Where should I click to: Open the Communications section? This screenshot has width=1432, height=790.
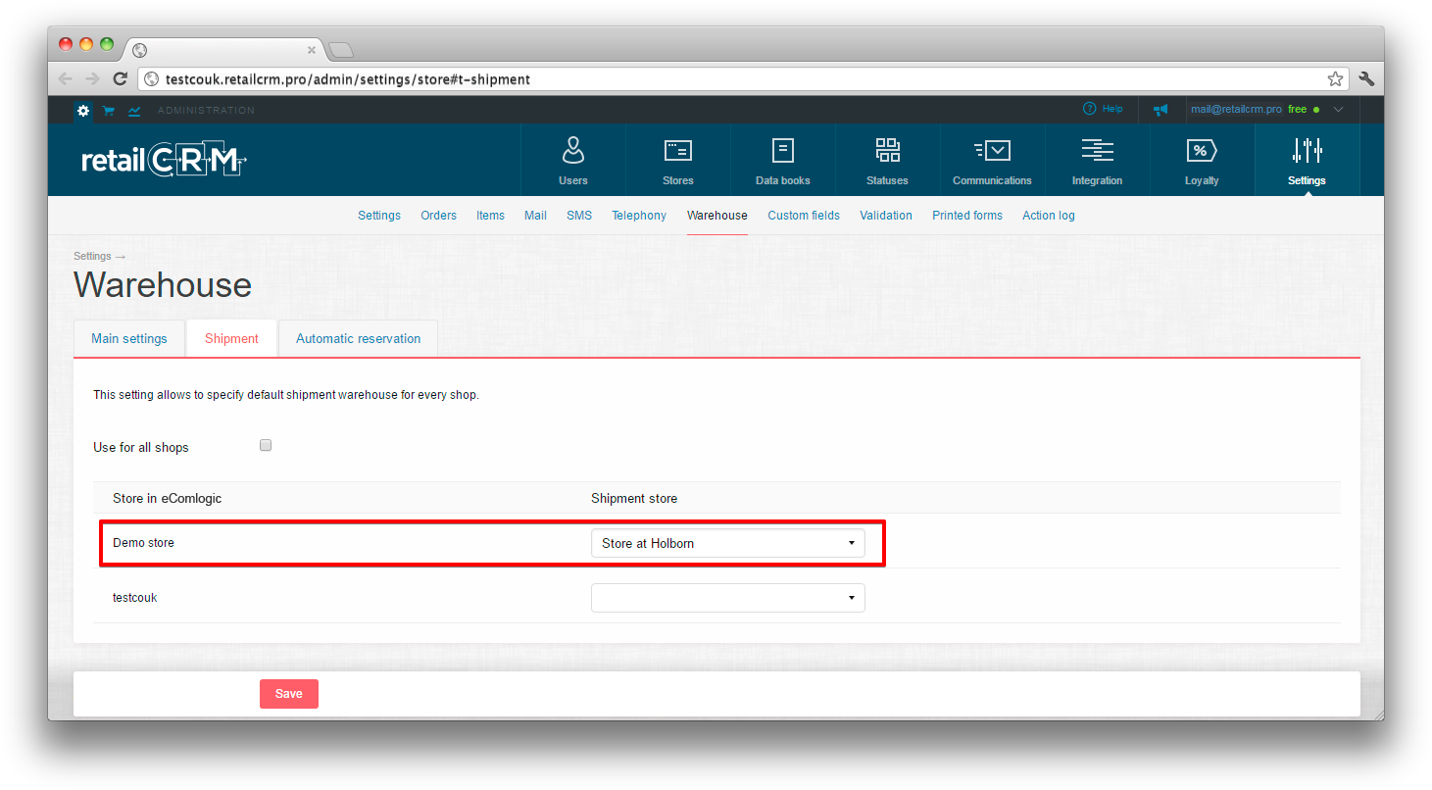pyautogui.click(x=992, y=160)
